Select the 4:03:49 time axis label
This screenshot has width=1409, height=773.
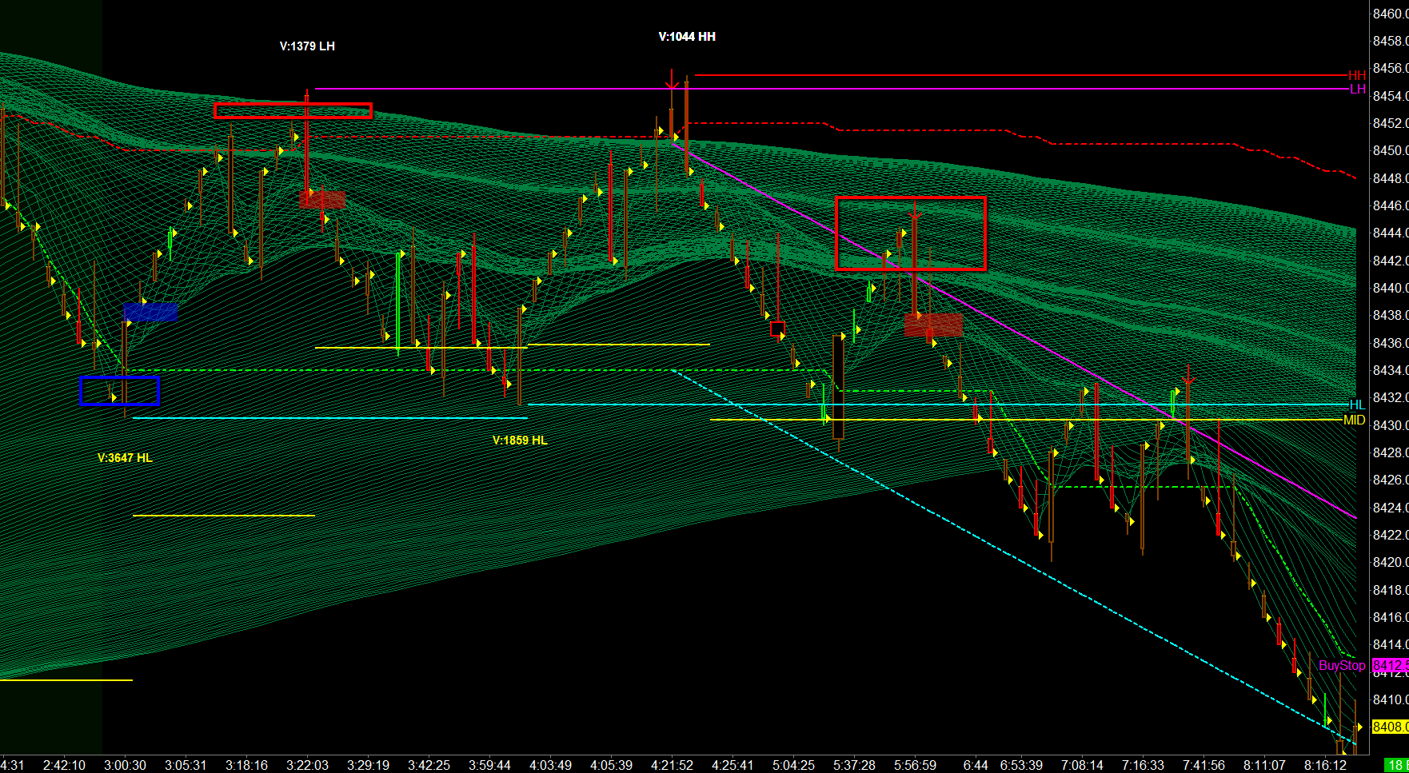550,765
